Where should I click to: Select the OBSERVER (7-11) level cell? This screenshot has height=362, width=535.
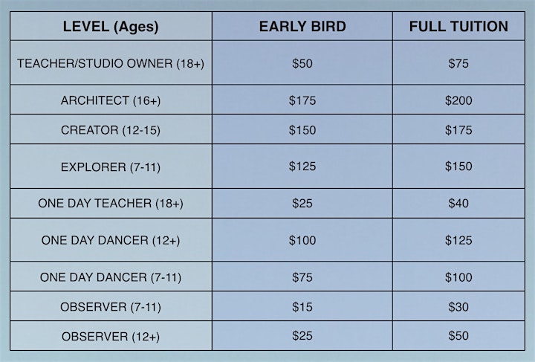111,307
